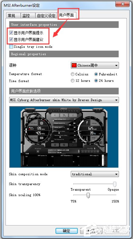The height and width of the screenshot is (239, 133).
Task: Select the 用户界面 tab
Action: click(x=66, y=15)
